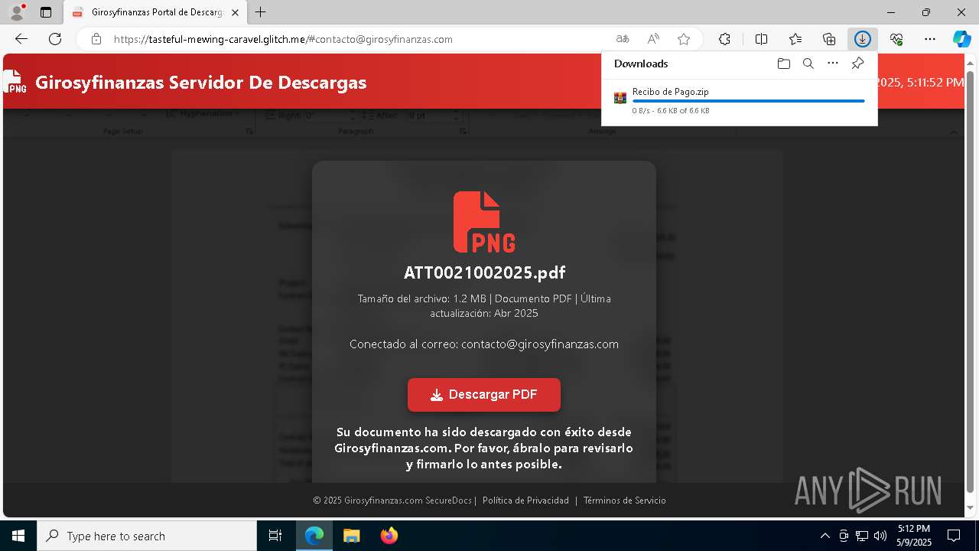979x551 pixels.
Task: Open Task View on the taskbar
Action: pyautogui.click(x=275, y=536)
